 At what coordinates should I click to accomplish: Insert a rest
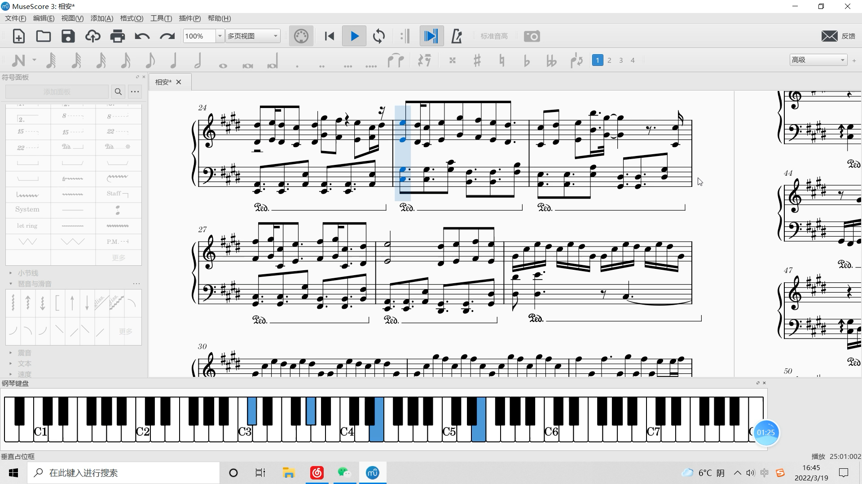pyautogui.click(x=424, y=60)
